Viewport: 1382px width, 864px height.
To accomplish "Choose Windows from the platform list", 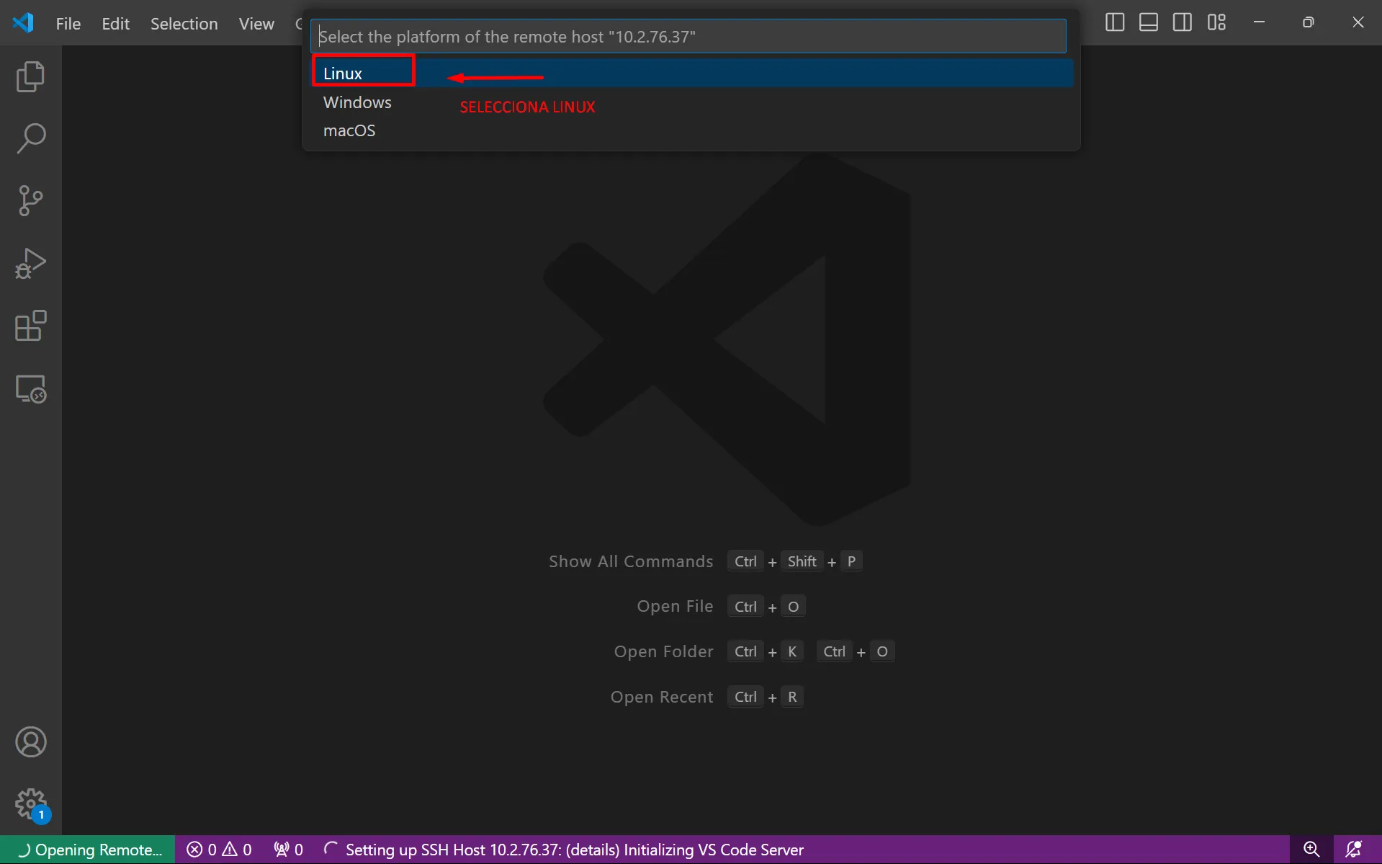I will pyautogui.click(x=357, y=102).
